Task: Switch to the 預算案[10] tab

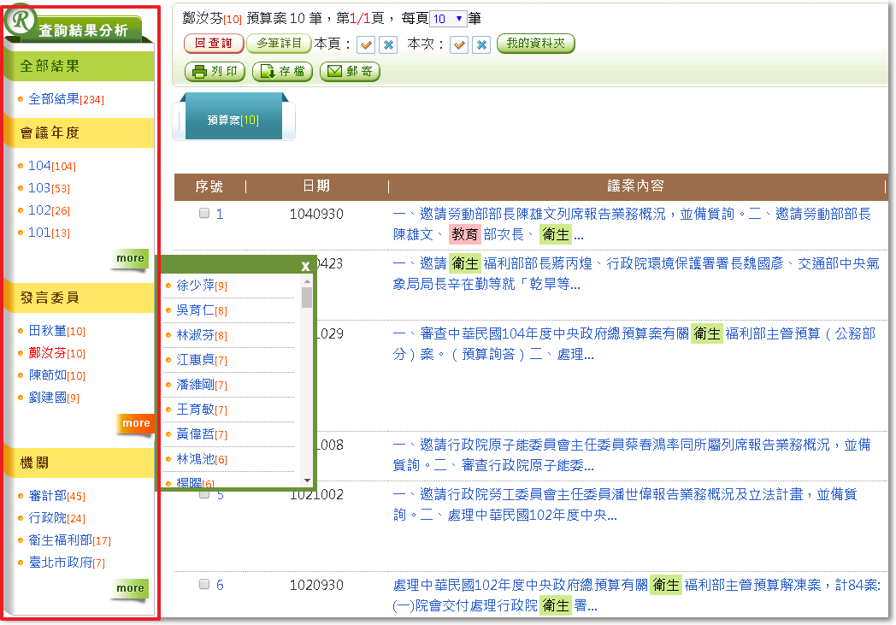Action: (233, 121)
